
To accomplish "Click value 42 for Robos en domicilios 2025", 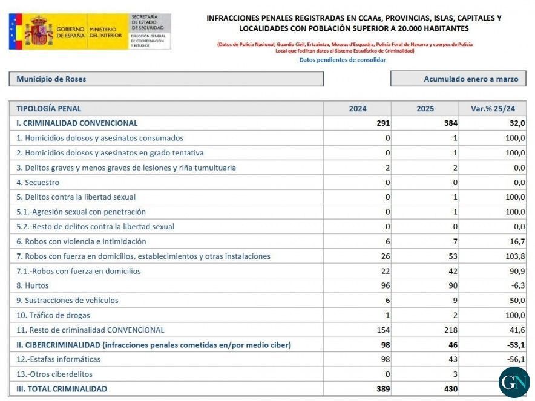I will click(x=453, y=271).
